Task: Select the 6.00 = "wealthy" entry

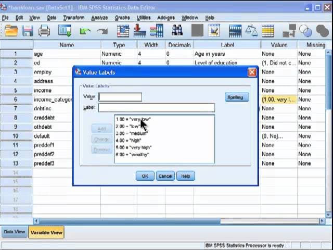Action: tap(132, 155)
